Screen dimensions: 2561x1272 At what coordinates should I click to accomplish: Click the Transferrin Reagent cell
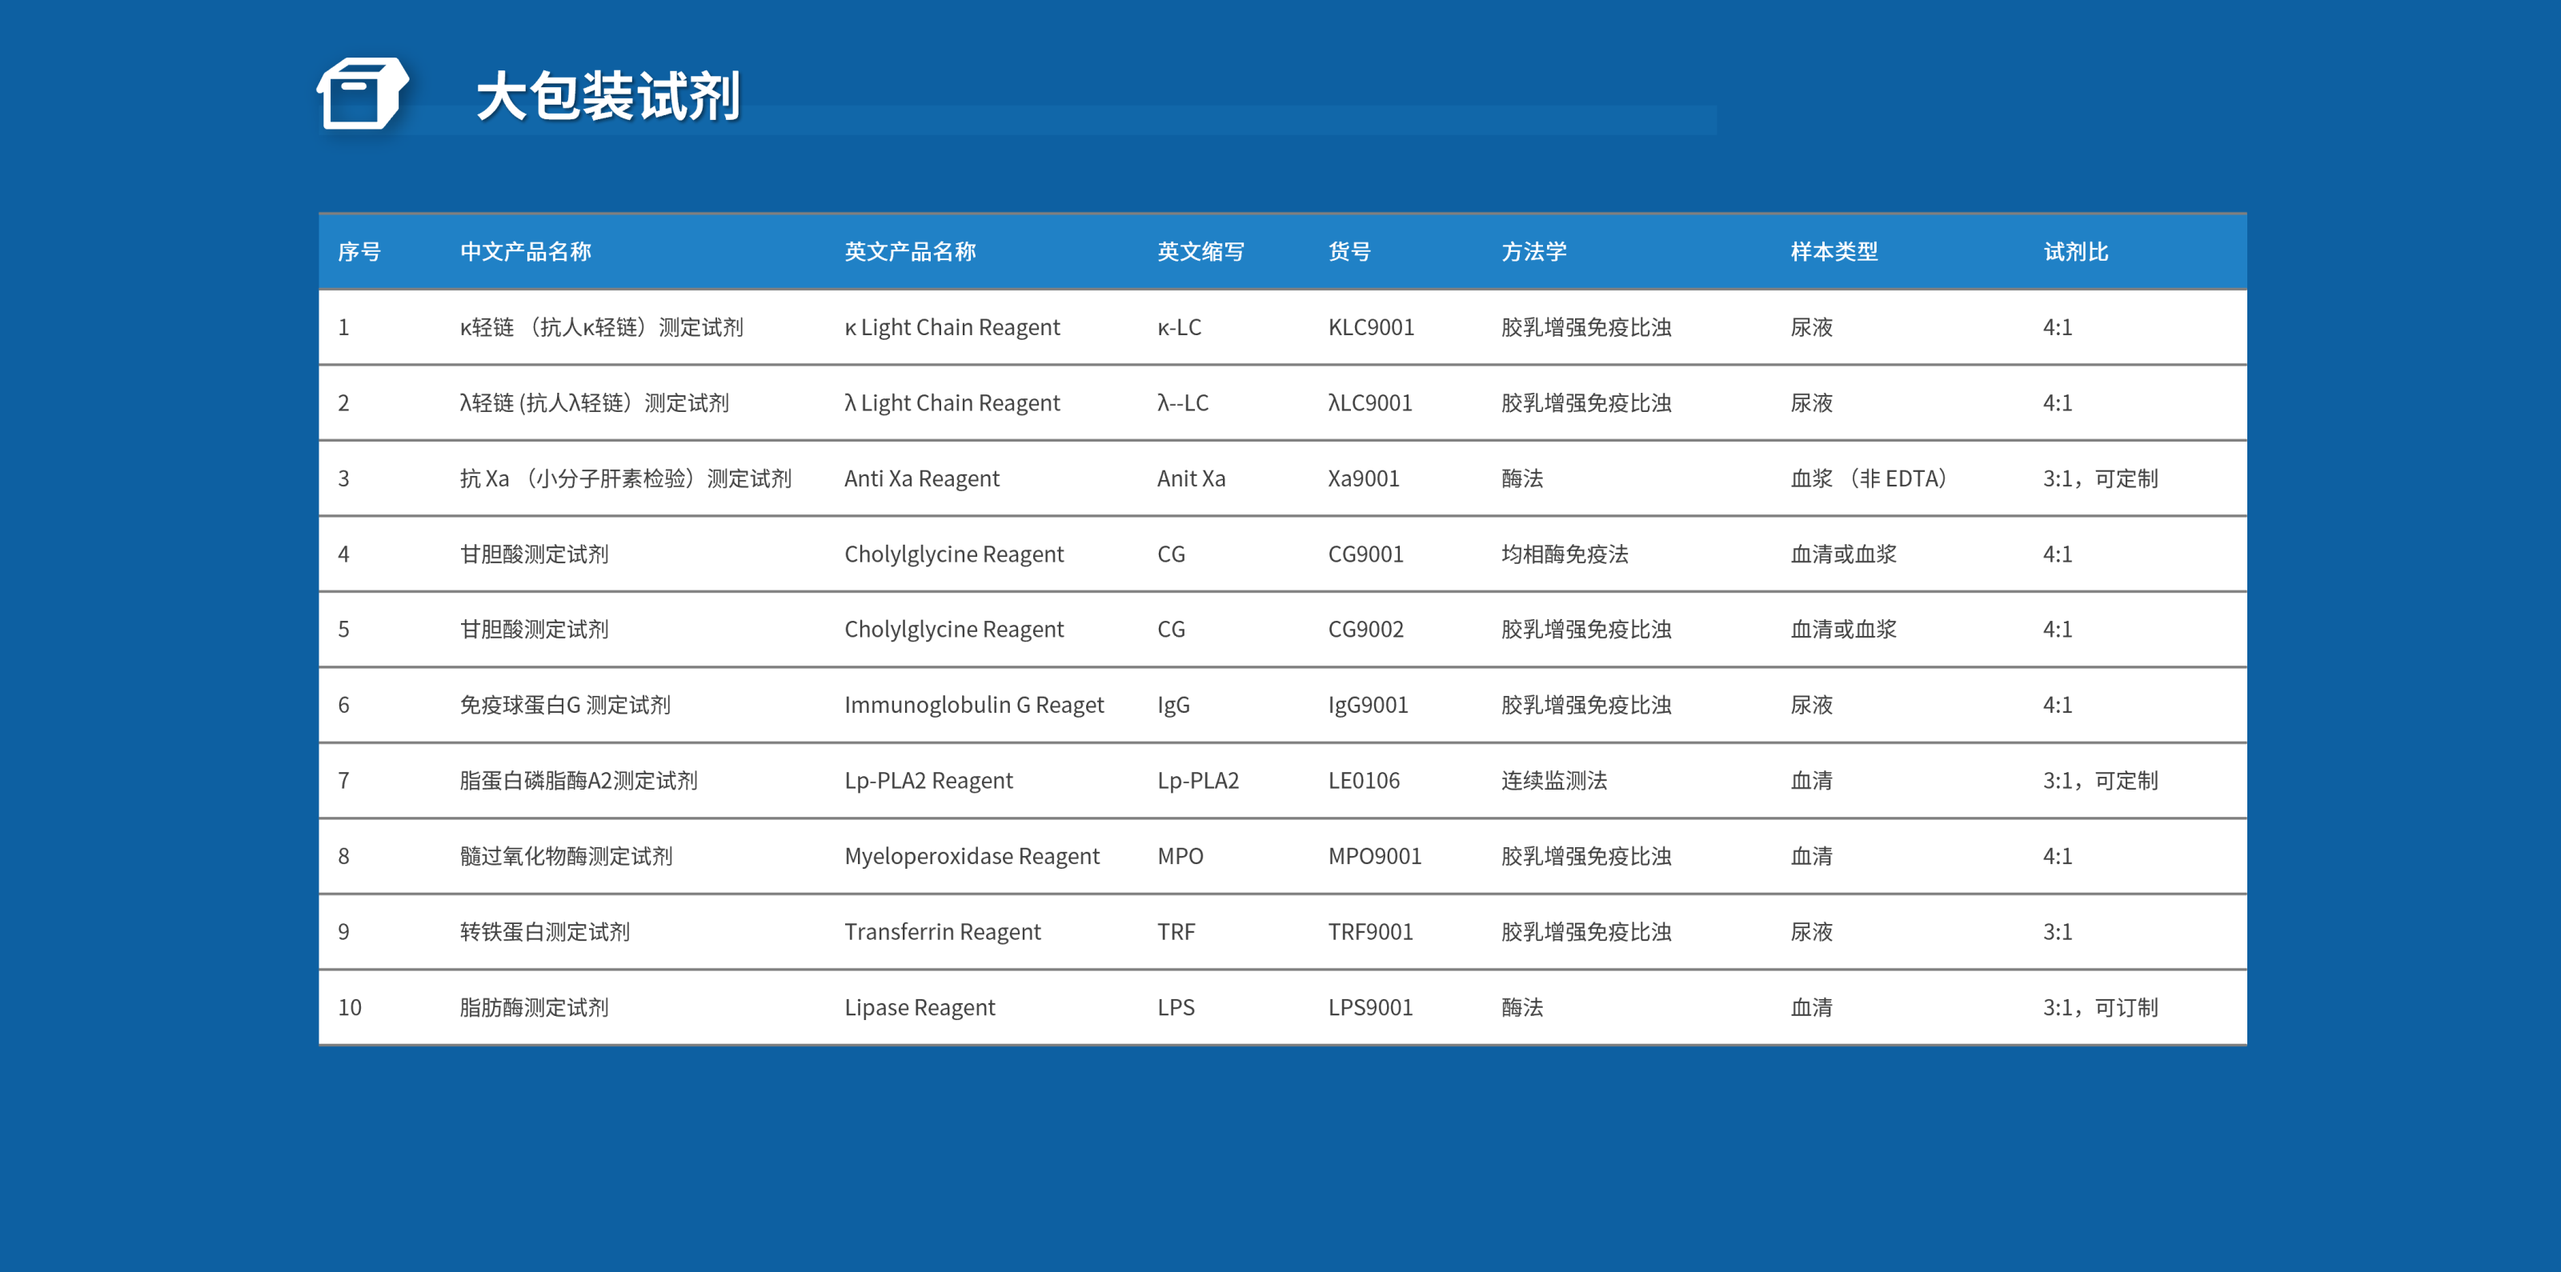coord(941,931)
